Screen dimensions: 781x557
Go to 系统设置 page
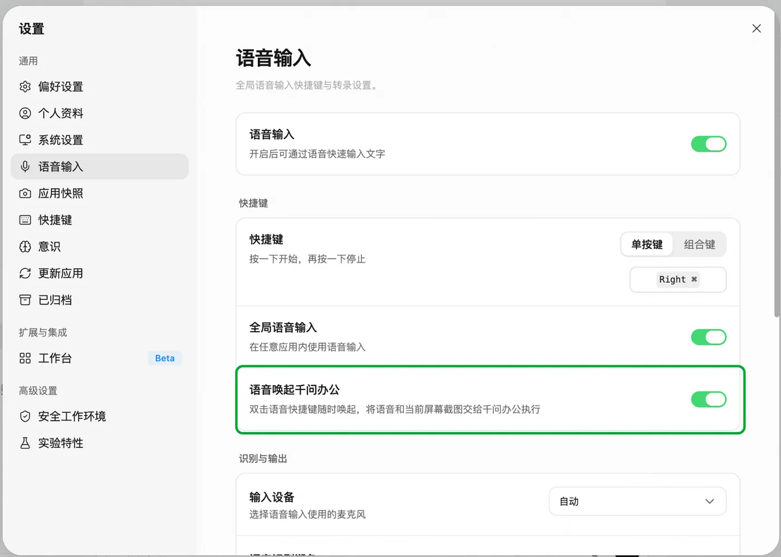[x=99, y=140]
